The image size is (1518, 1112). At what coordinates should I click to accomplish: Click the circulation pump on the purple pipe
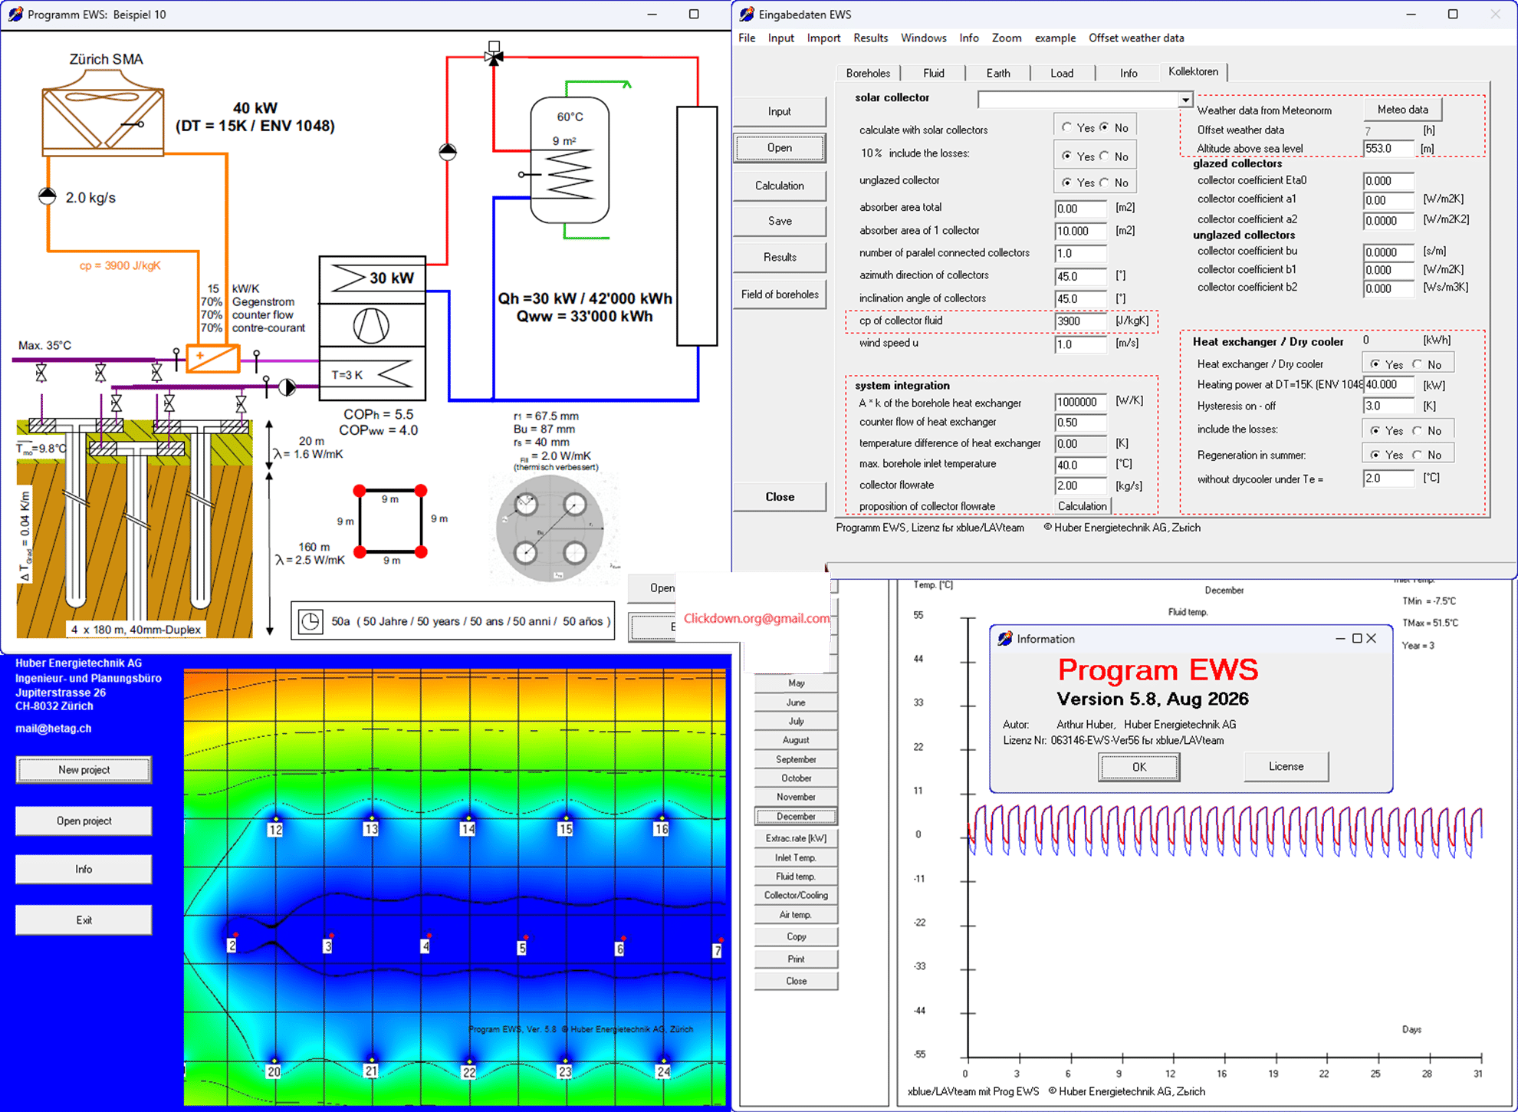pos(287,387)
